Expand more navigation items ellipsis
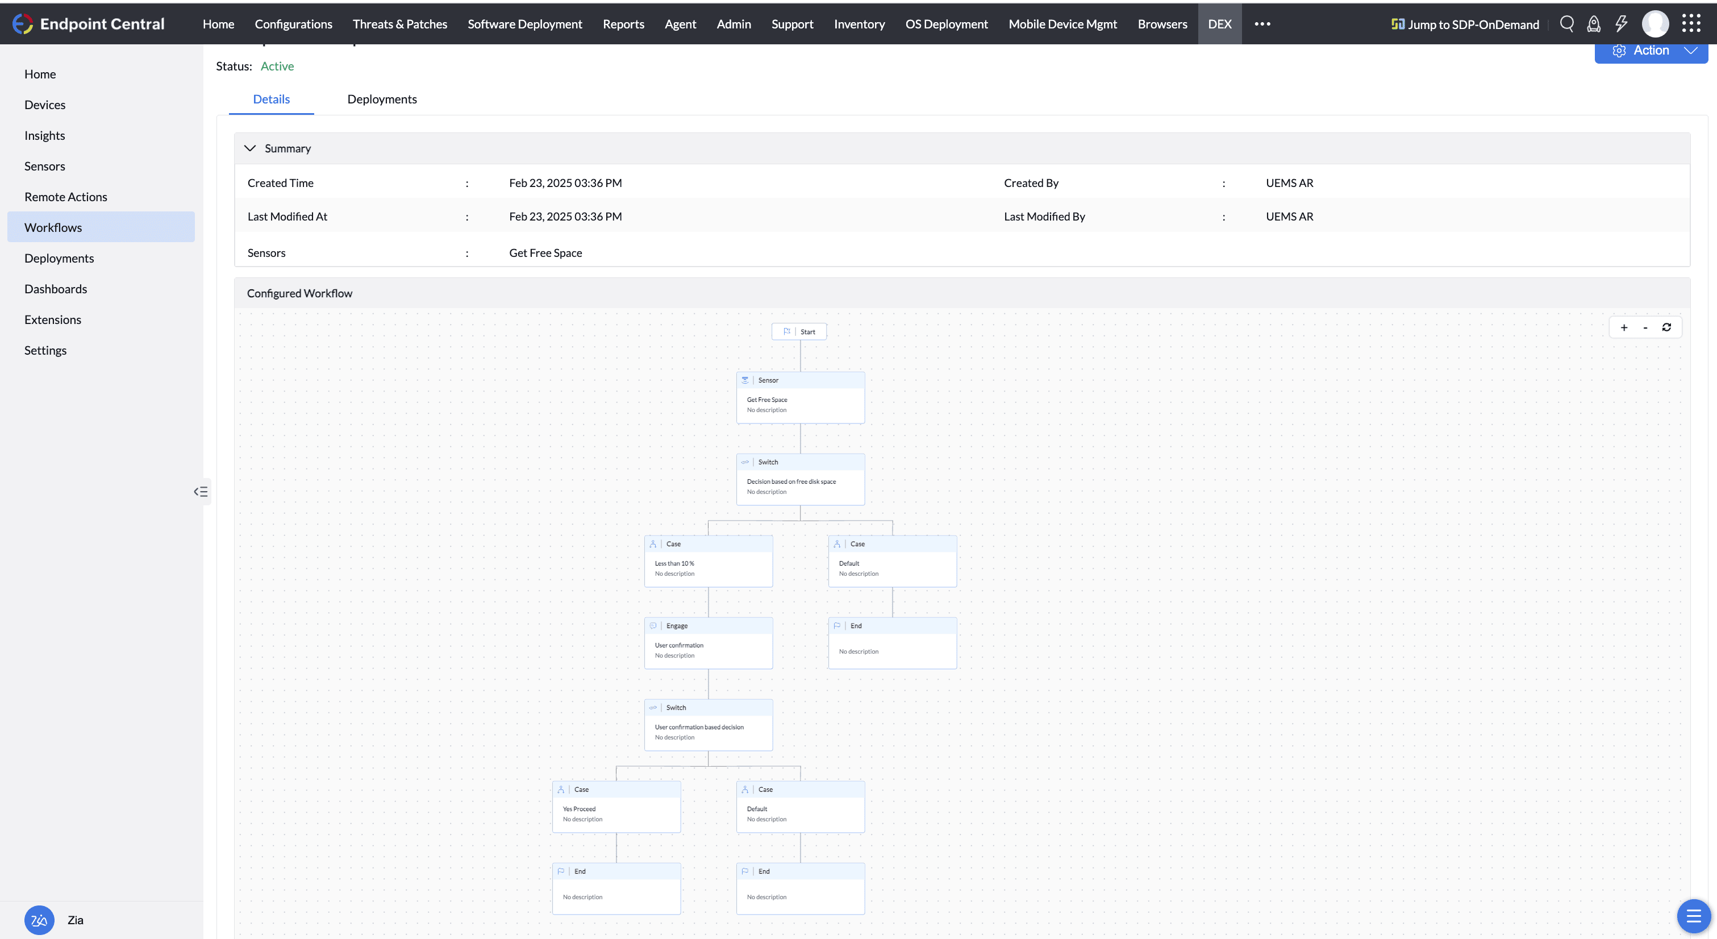The width and height of the screenshot is (1717, 939). 1262,24
